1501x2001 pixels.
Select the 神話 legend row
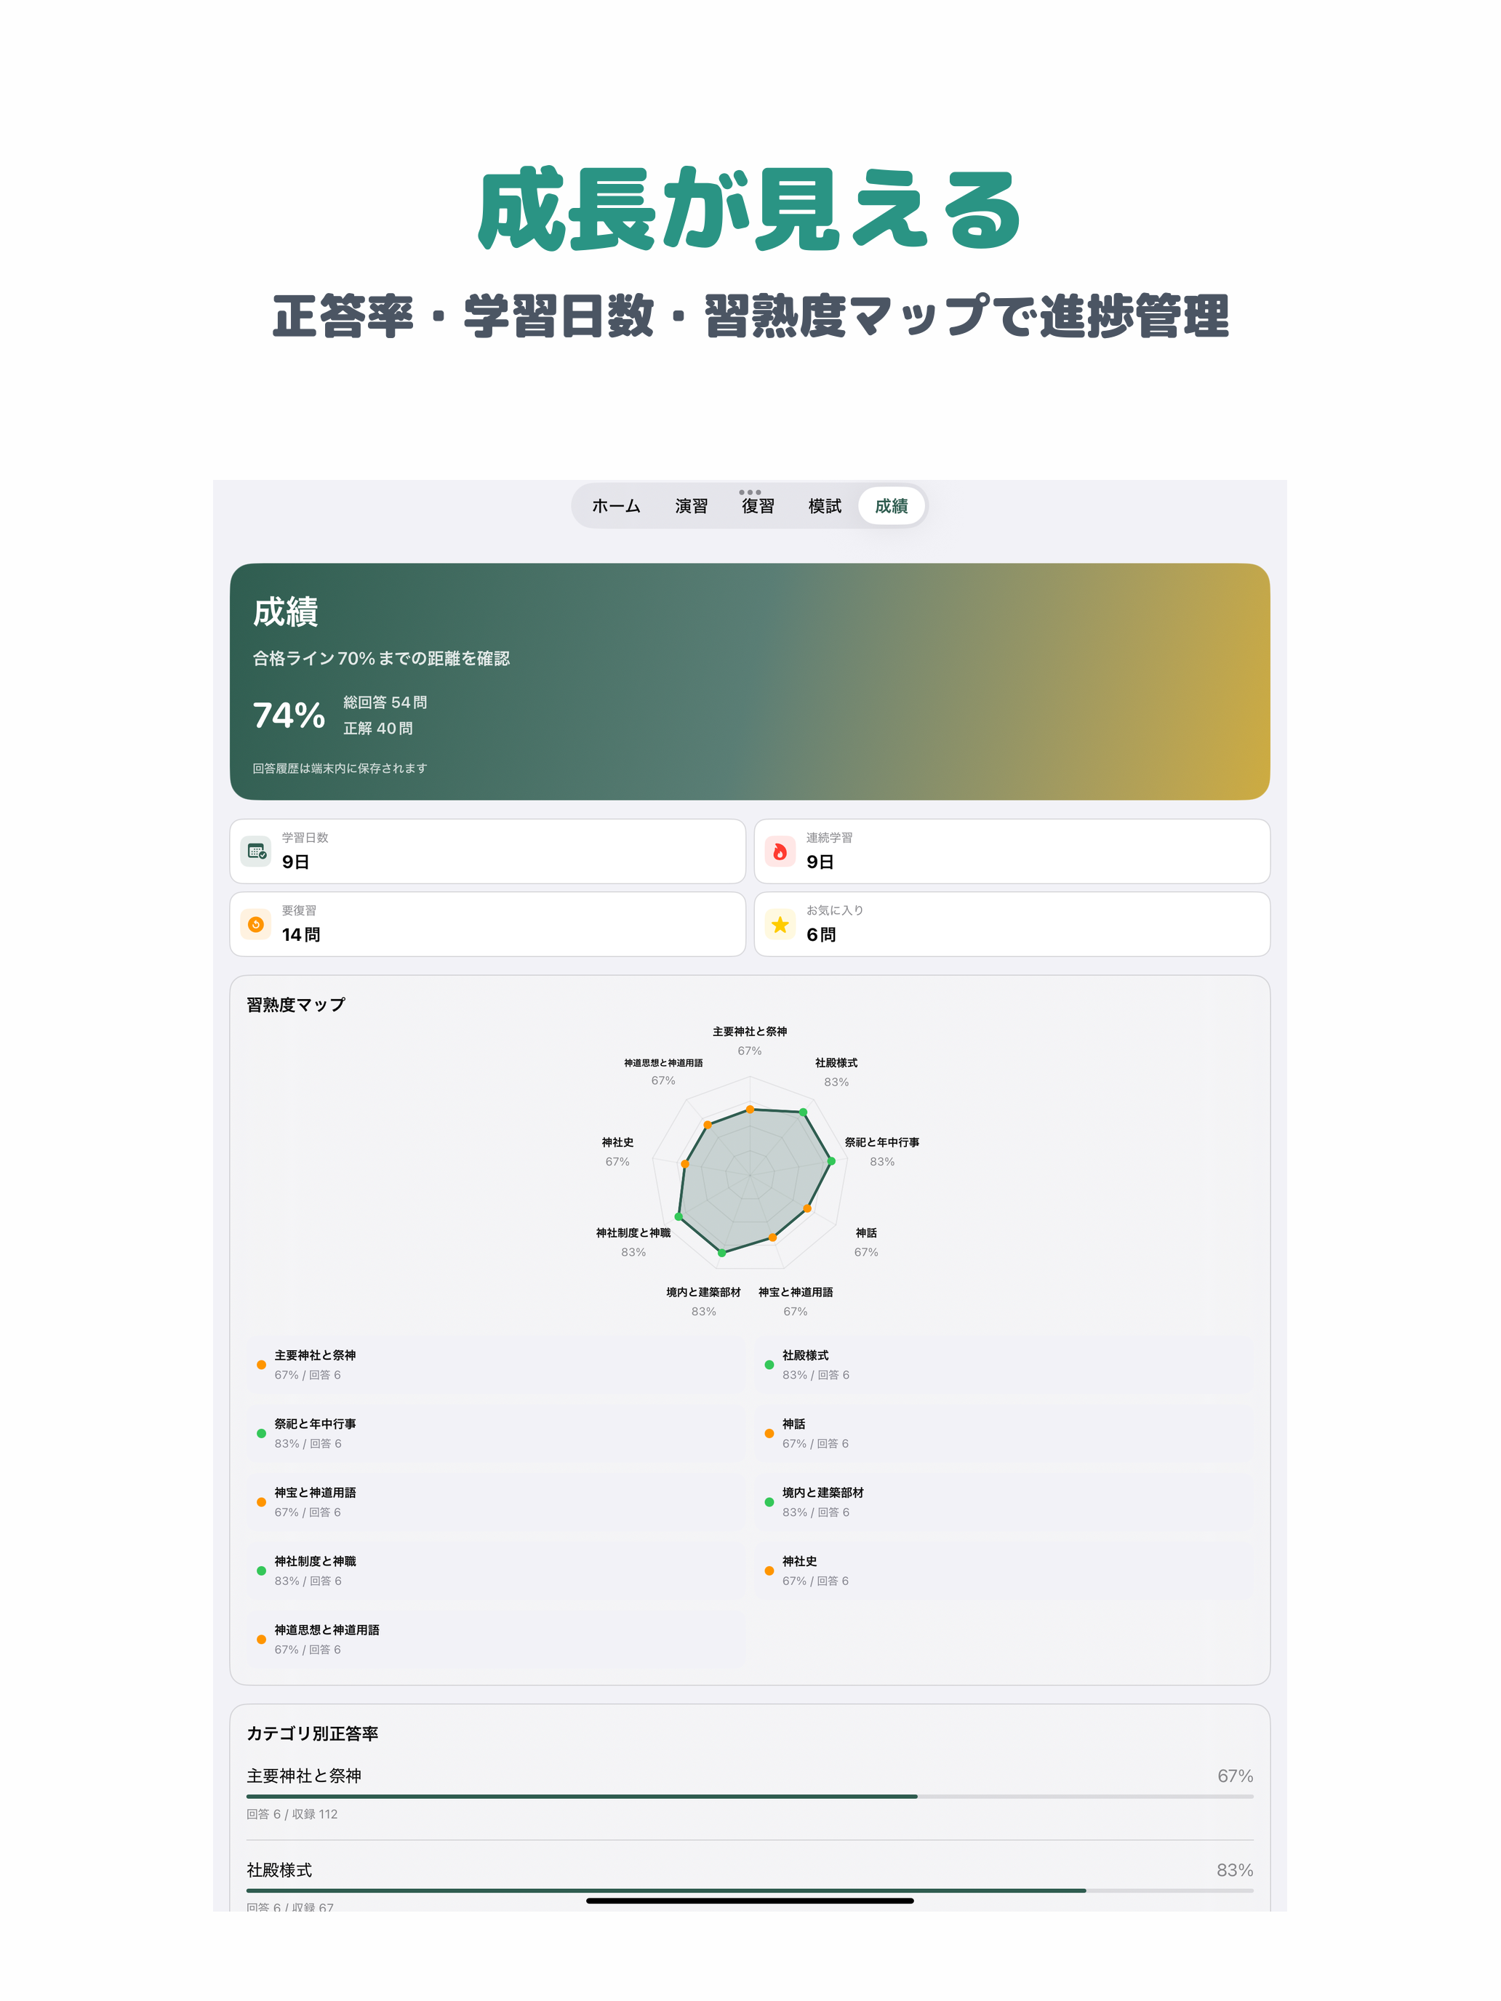pyautogui.click(x=1004, y=1433)
